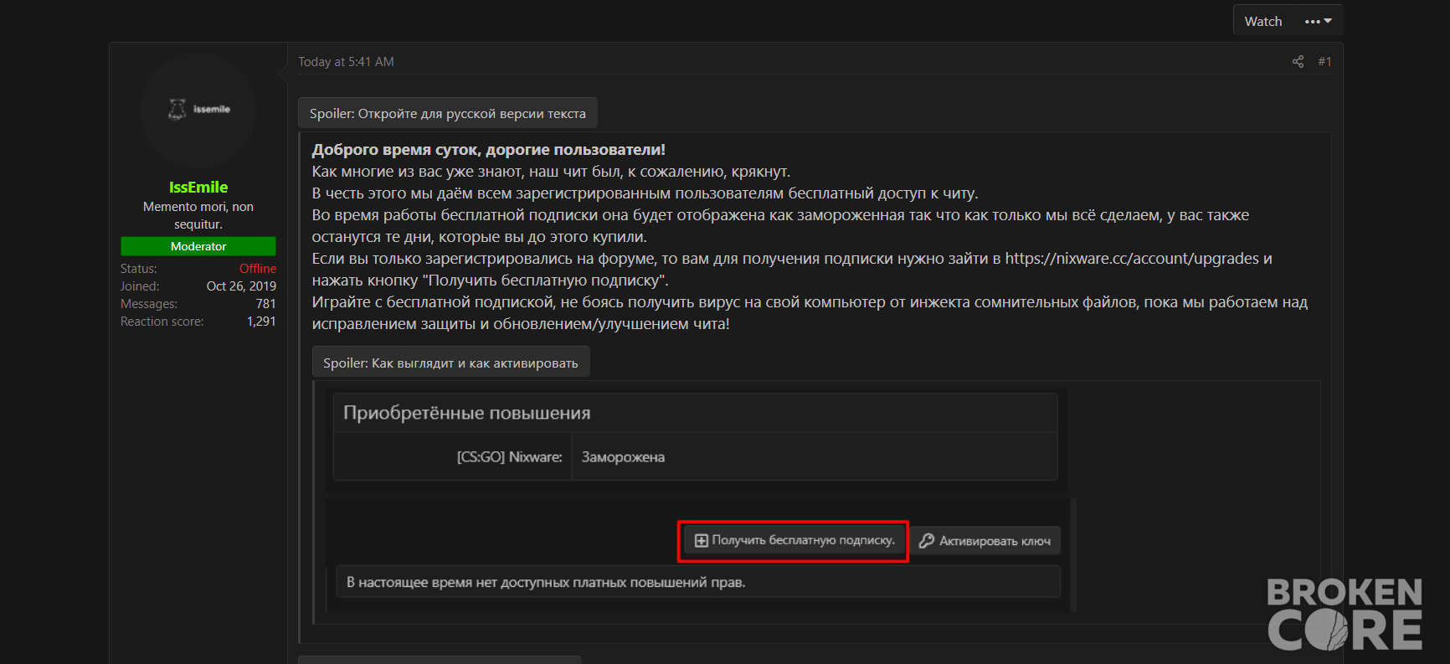
Task: Click the "Offline" status value
Action: click(258, 268)
